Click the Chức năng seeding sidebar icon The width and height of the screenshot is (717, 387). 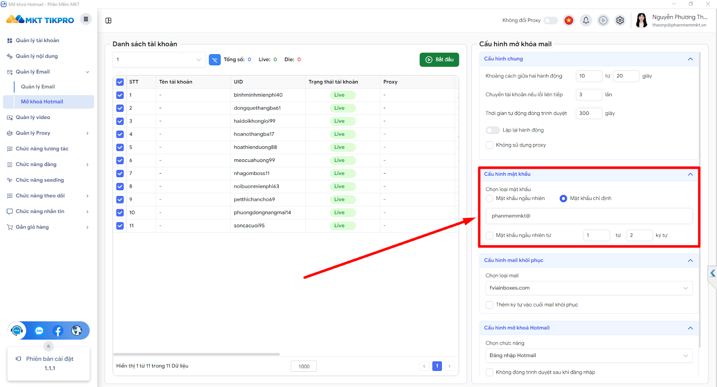pyautogui.click(x=10, y=180)
